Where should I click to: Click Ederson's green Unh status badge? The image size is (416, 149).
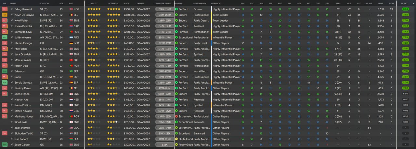tap(5, 71)
